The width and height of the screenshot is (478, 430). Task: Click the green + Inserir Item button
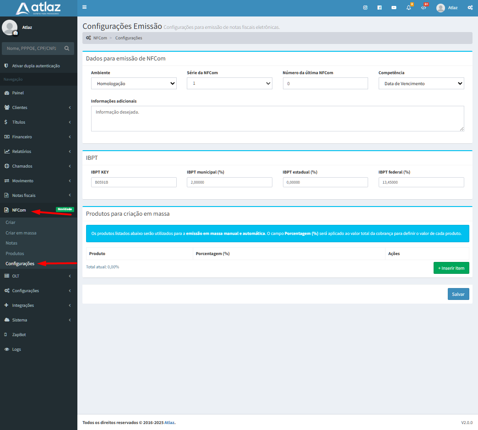(x=451, y=268)
